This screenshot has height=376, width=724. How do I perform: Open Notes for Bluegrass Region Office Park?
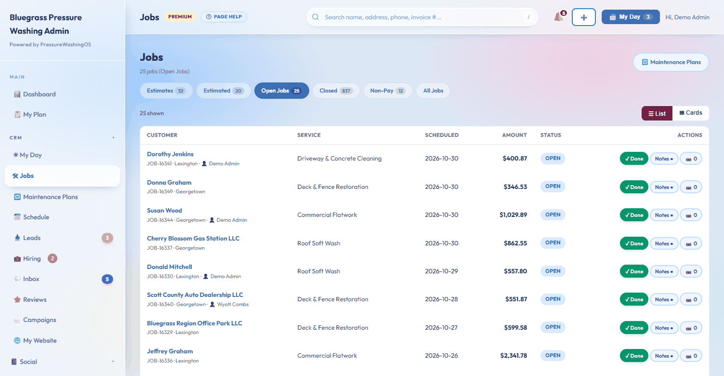coord(664,328)
